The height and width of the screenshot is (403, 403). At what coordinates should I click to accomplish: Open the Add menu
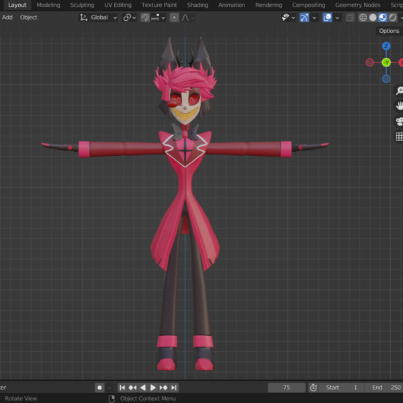(7, 17)
